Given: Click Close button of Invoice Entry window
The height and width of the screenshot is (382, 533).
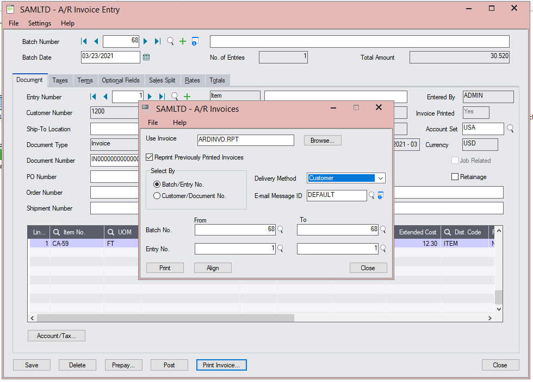Looking at the screenshot, I should 500,365.
